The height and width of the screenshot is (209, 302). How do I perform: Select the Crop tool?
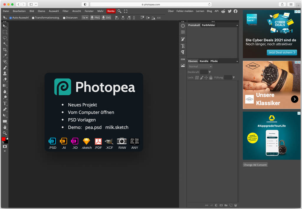[x=5, y=50]
